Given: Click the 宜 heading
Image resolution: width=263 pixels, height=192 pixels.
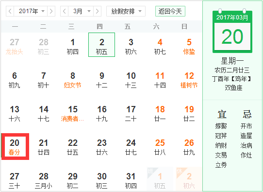Looking at the screenshot, I should click(222, 114).
